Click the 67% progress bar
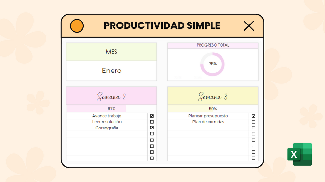Viewport: 325px width, 182px height. point(111,109)
